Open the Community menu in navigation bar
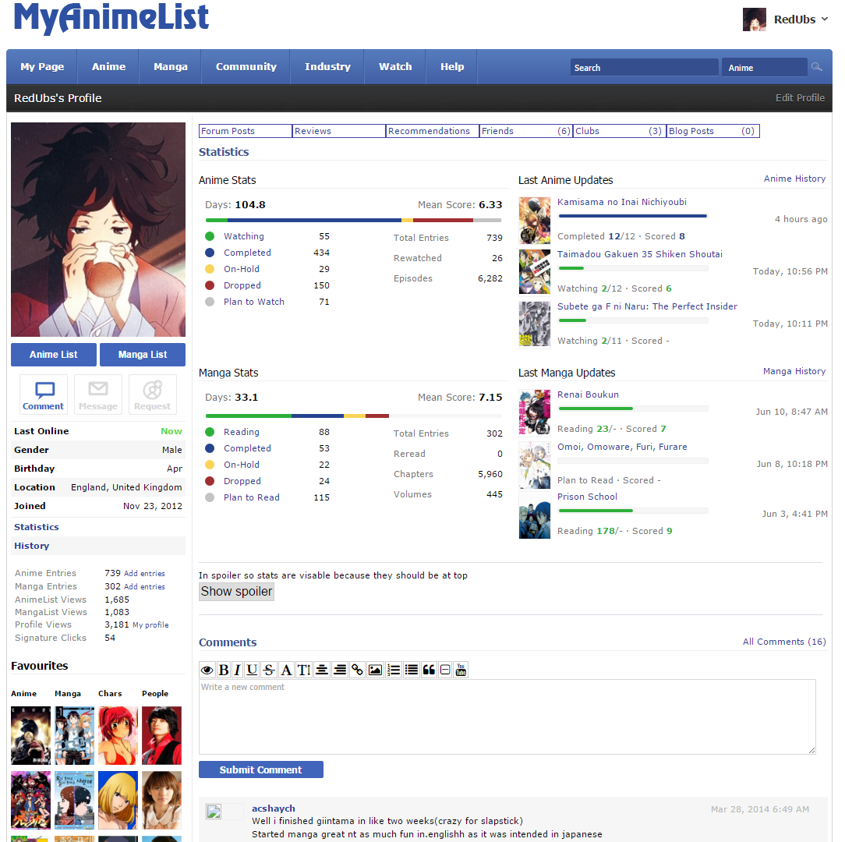The width and height of the screenshot is (845, 842). point(246,67)
